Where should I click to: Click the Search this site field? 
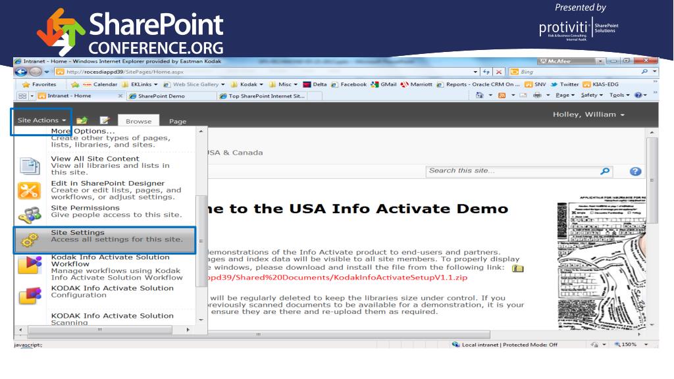(513, 171)
